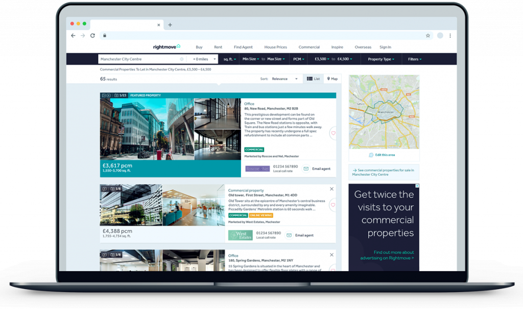Screen dimensions: 523x310
Task: Select the List view icon near Sort
Action: click(310, 78)
